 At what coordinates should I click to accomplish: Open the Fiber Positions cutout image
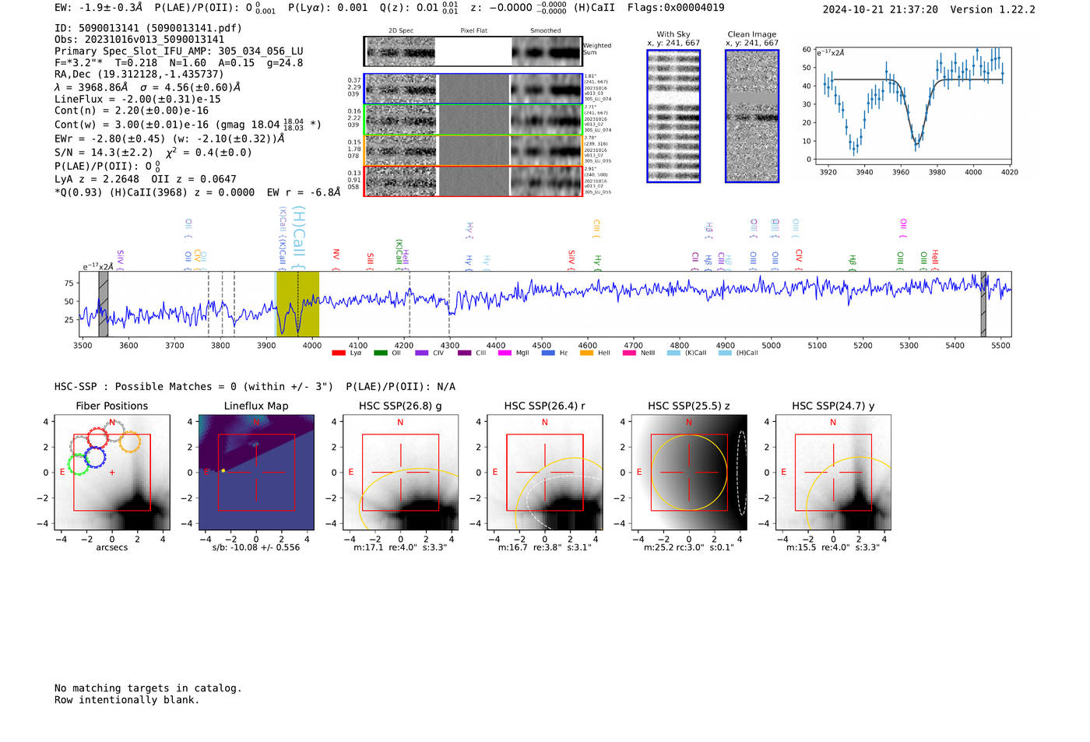click(x=112, y=473)
